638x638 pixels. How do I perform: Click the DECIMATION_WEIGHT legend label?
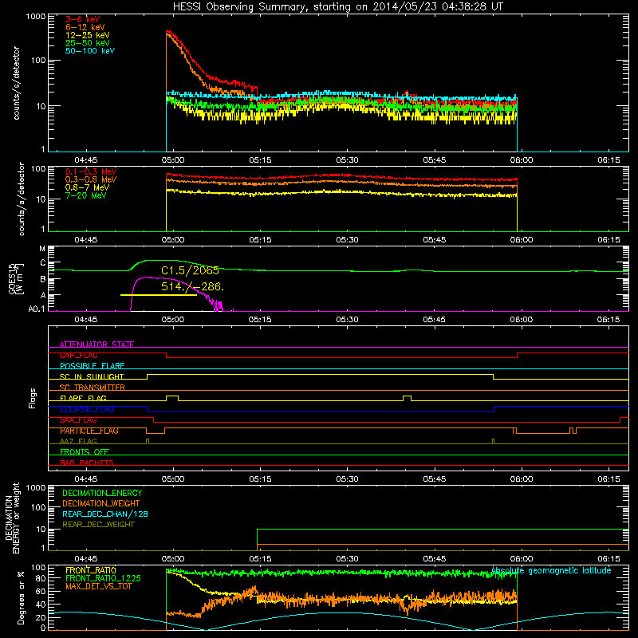(x=101, y=504)
